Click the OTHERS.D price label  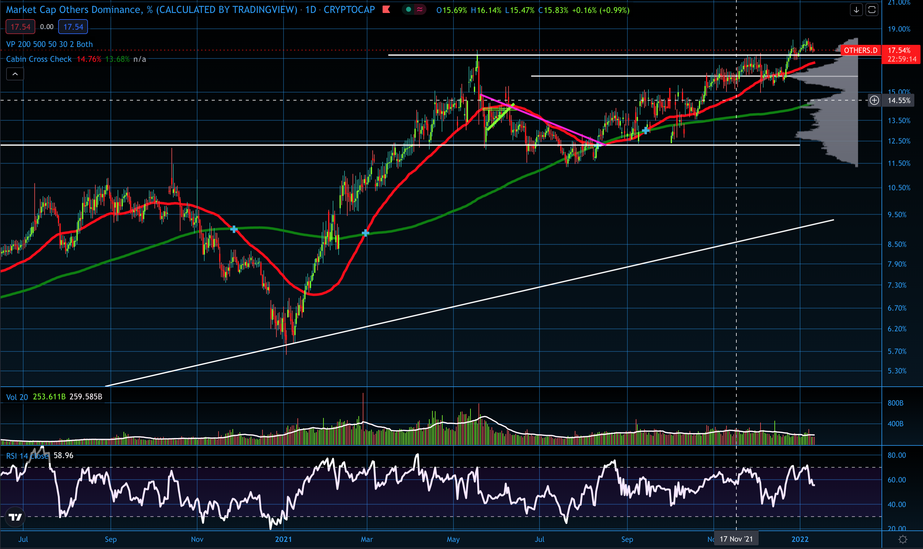(x=860, y=50)
